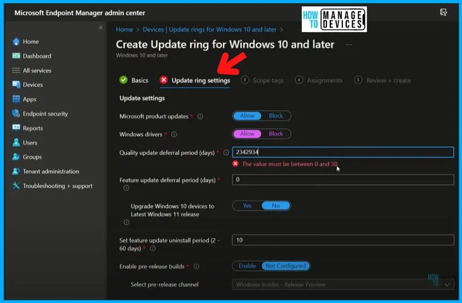Open Groups in the sidebar

(32, 157)
